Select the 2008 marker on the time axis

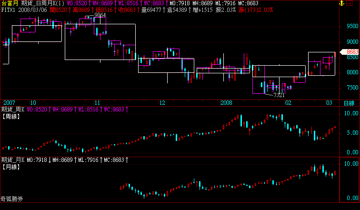pos(226,103)
